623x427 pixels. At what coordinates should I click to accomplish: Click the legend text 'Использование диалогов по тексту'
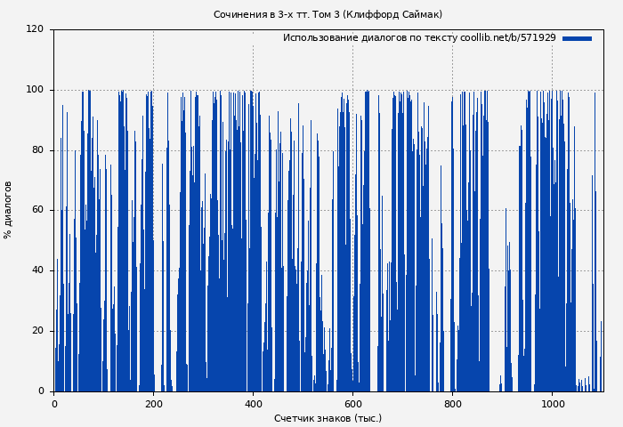pos(369,38)
